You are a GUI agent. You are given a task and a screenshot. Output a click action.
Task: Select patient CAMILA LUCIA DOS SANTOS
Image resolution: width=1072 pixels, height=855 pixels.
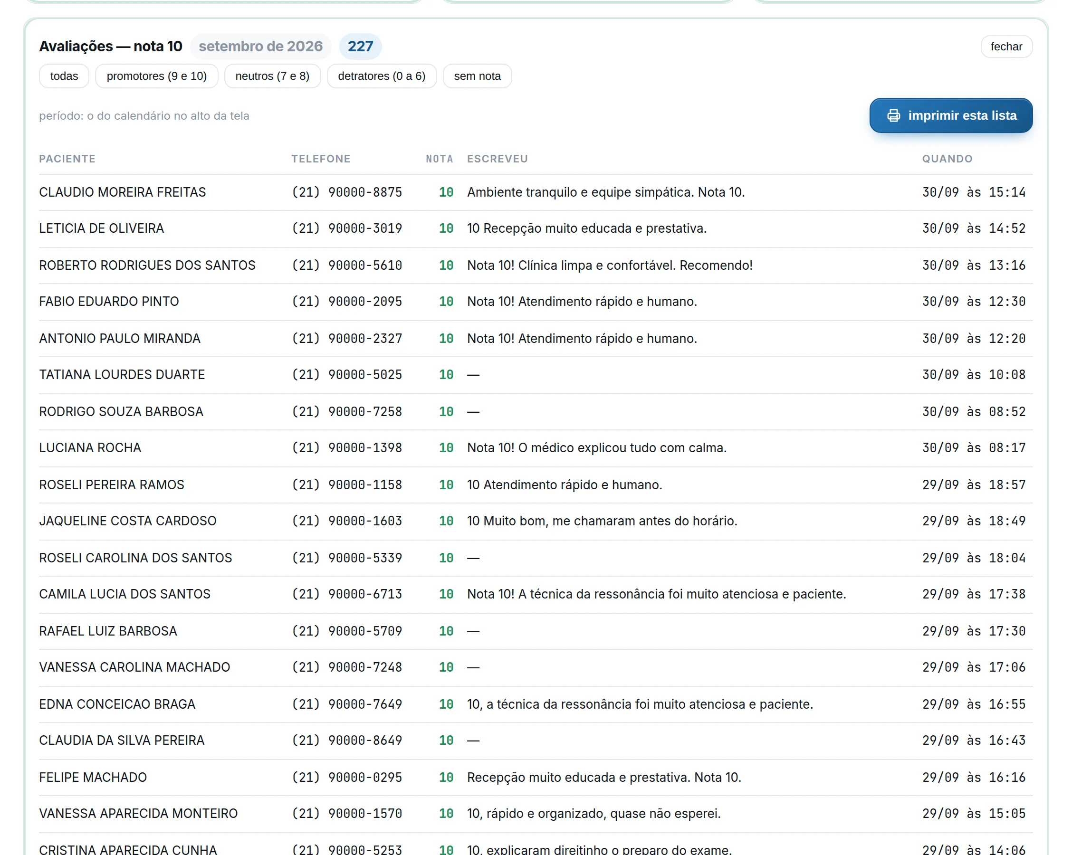125,594
